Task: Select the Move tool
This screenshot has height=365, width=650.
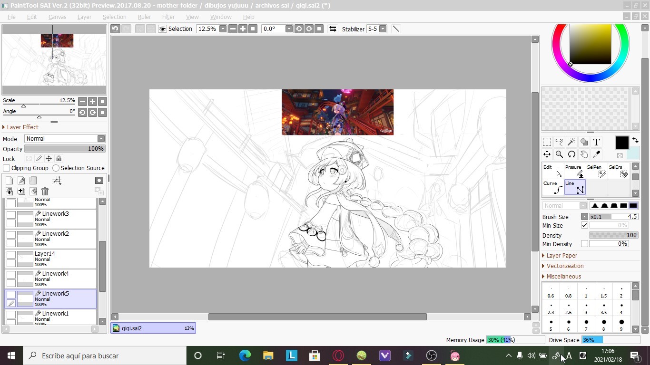Action: click(547, 154)
